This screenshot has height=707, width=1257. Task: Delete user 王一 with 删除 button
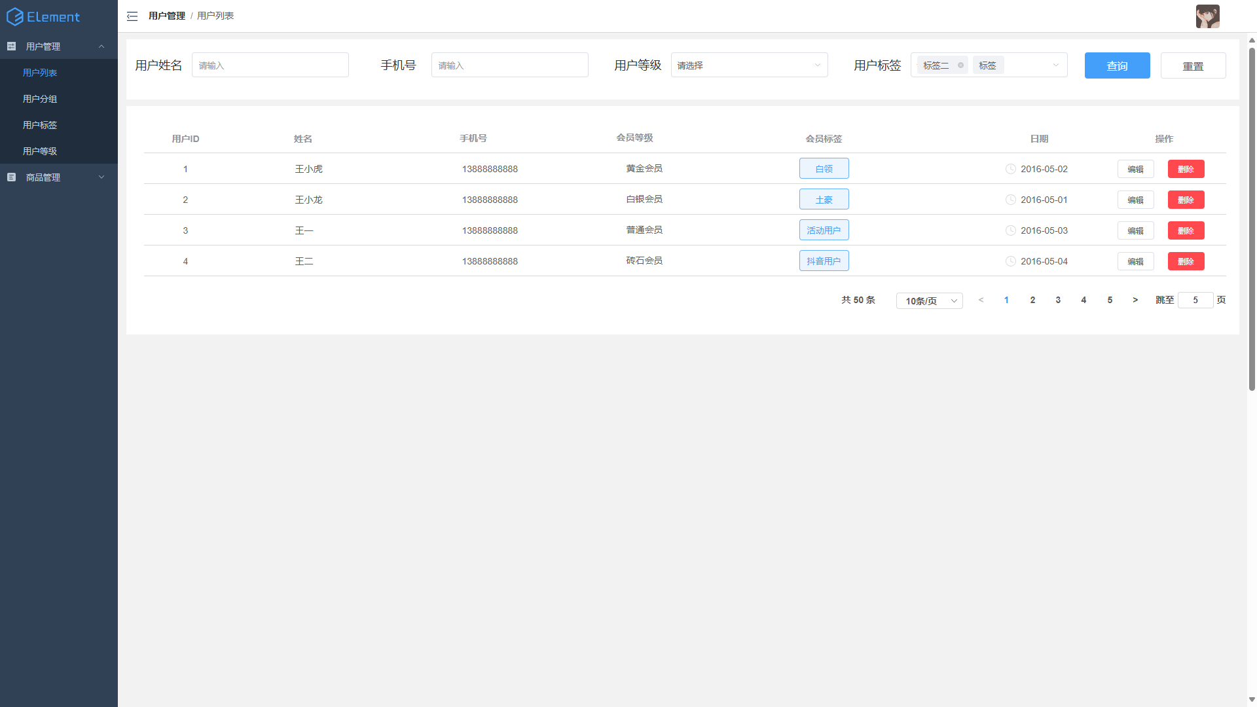point(1186,230)
